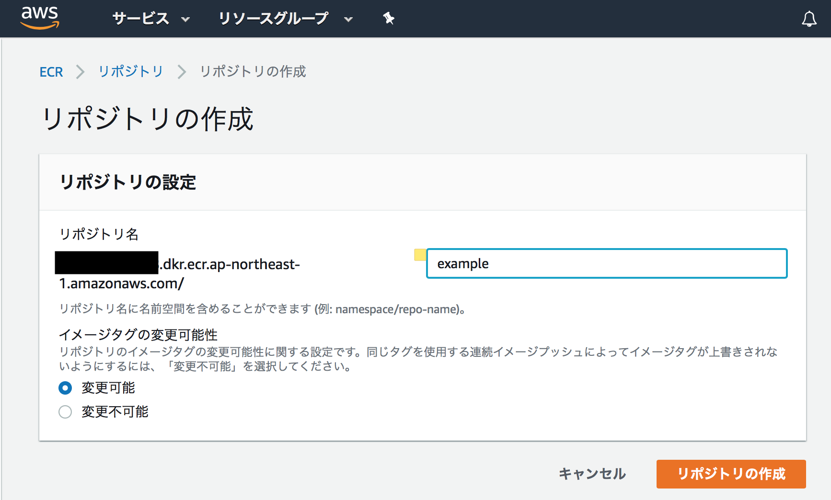
Task: Click the pin shortcut icon in header
Action: click(388, 19)
